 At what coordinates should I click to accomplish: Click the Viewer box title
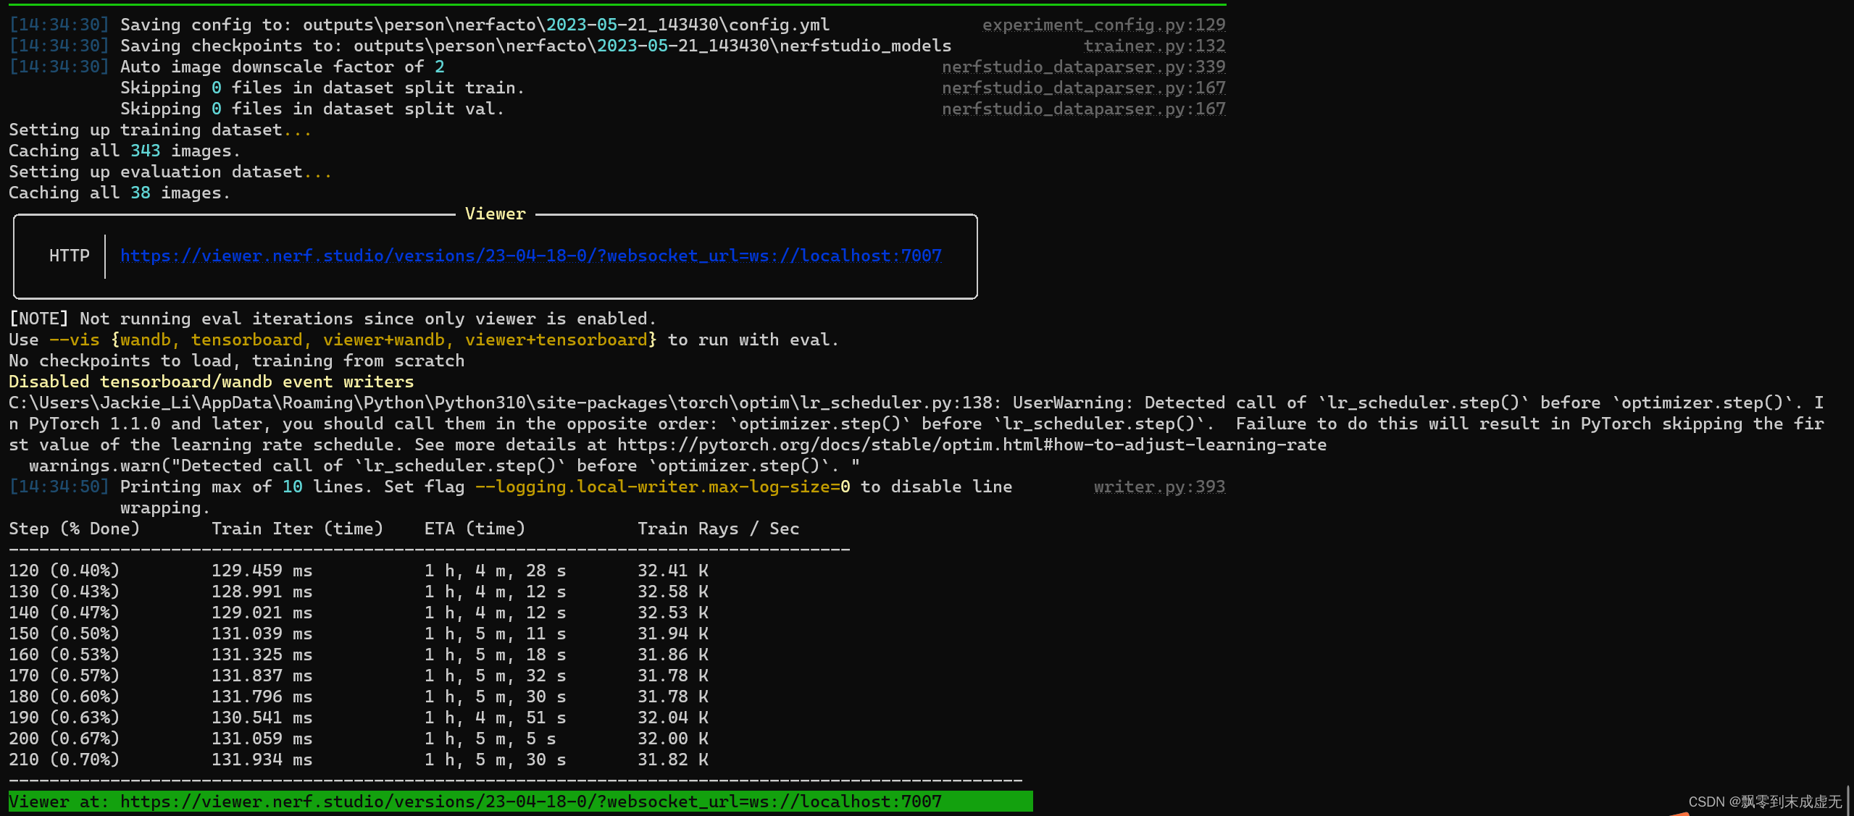[495, 214]
